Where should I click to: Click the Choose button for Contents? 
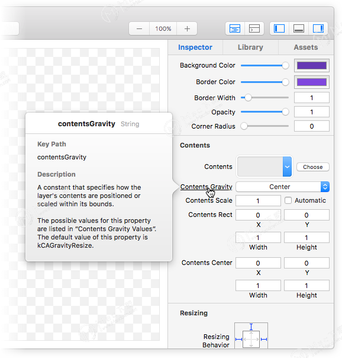tap(313, 167)
